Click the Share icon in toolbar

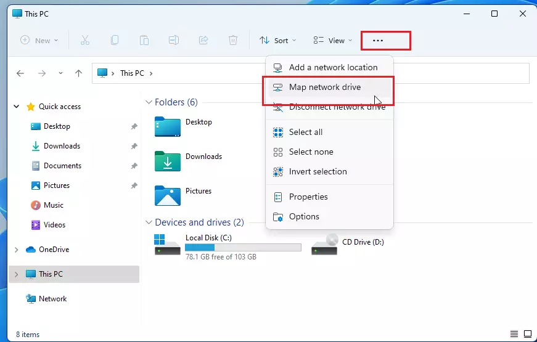coord(203,41)
